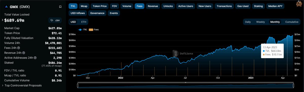The image size is (304, 92).
Task: Click the $35m right-axis label
Action: click(x=297, y=34)
